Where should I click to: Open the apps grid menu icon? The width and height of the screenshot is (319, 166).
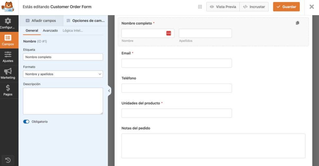click(x=200, y=7)
